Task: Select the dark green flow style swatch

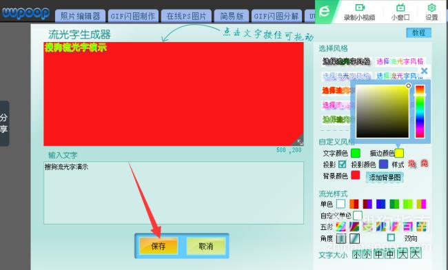Action: click(x=394, y=204)
